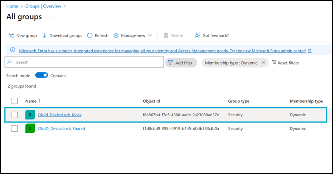This screenshot has height=174, width=333.
Task: Click Dynamic in the Shared row
Action: pos(298,128)
